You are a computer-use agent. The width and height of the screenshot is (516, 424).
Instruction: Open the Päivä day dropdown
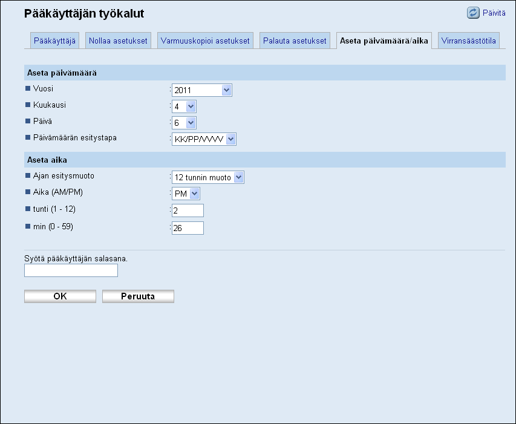point(184,123)
